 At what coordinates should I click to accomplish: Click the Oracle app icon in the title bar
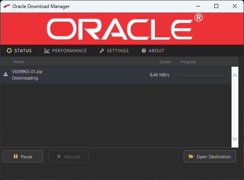[x=6, y=6]
